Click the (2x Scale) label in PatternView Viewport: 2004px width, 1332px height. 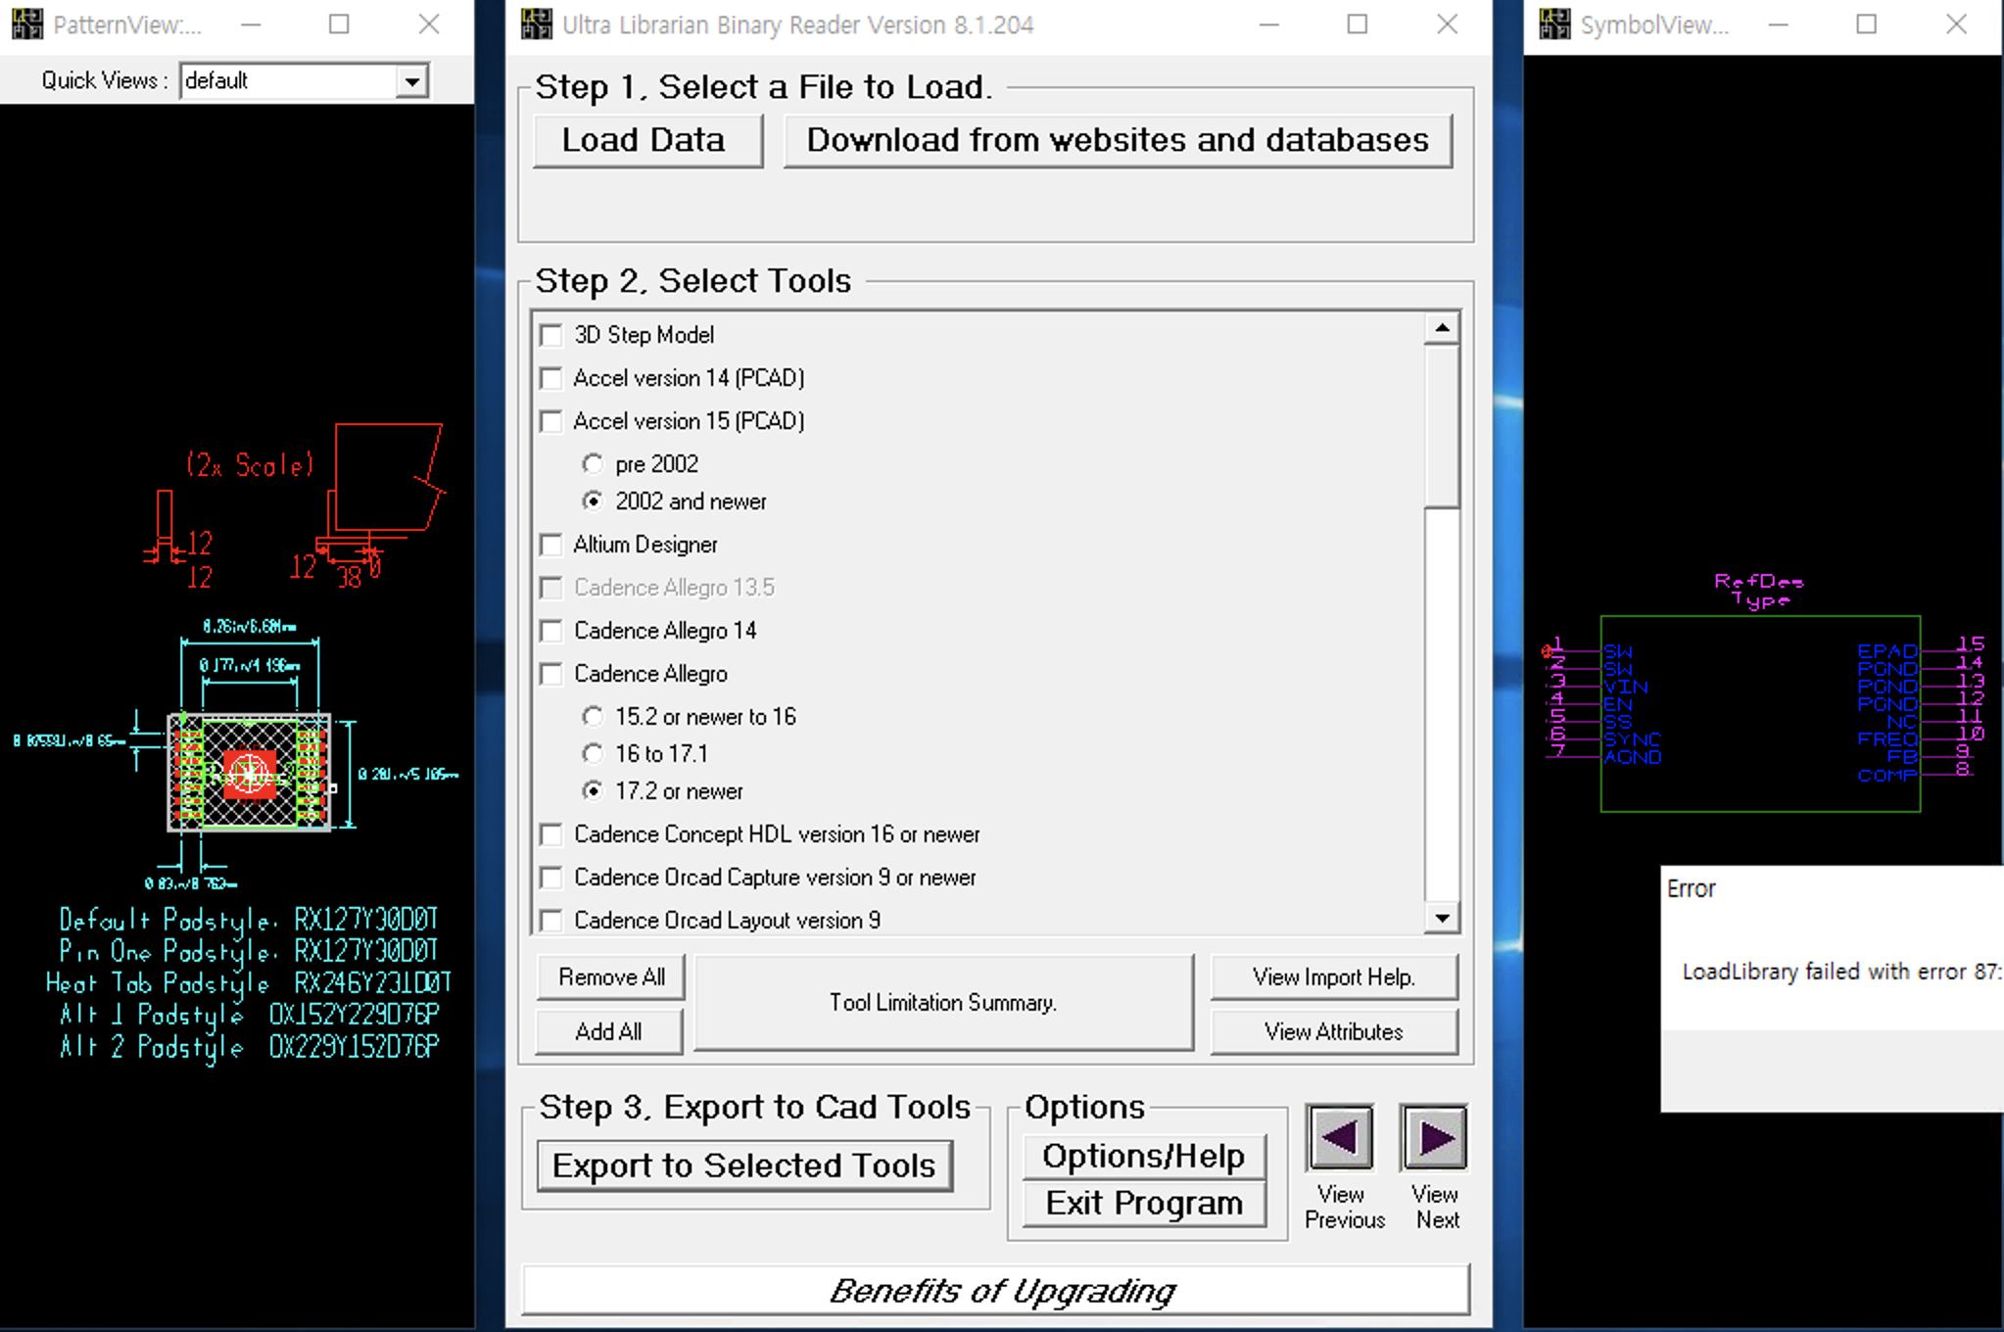(x=251, y=464)
